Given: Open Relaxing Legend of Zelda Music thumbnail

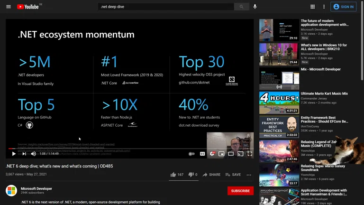Looking at the screenshot, I should [279, 151].
